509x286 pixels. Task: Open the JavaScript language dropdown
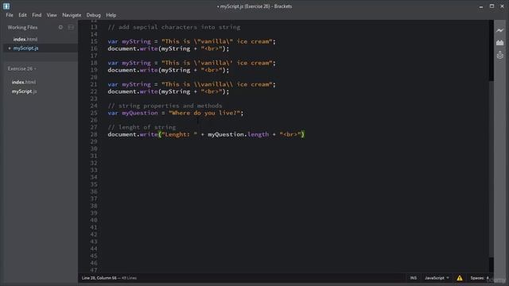(437, 278)
